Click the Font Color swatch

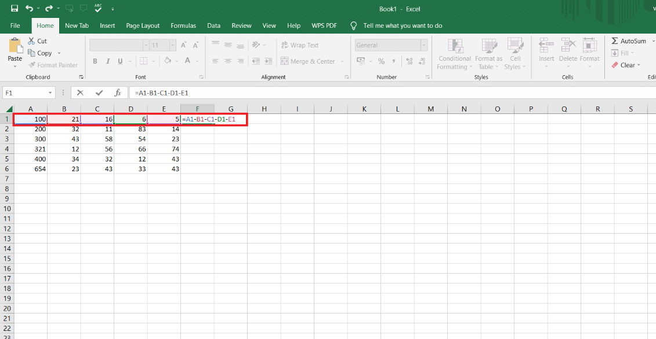[x=187, y=61]
